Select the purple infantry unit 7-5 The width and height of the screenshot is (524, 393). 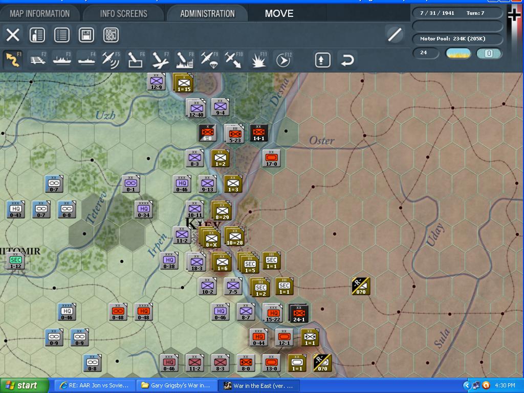tap(233, 287)
